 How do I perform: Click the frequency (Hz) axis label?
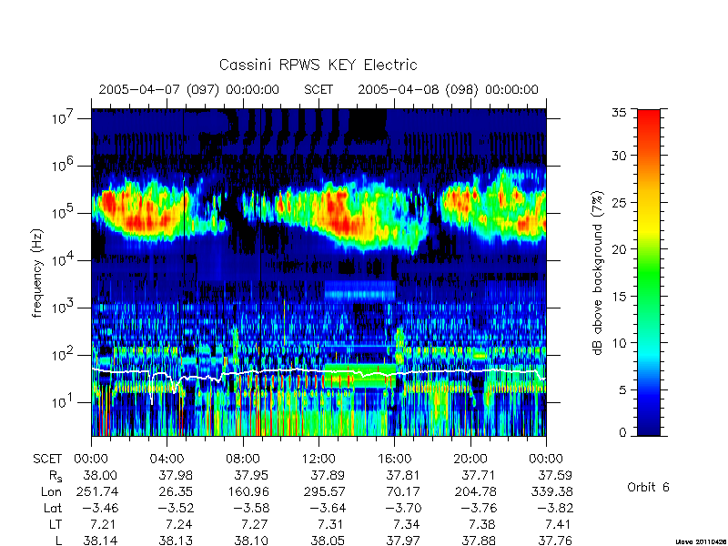pos(37,273)
